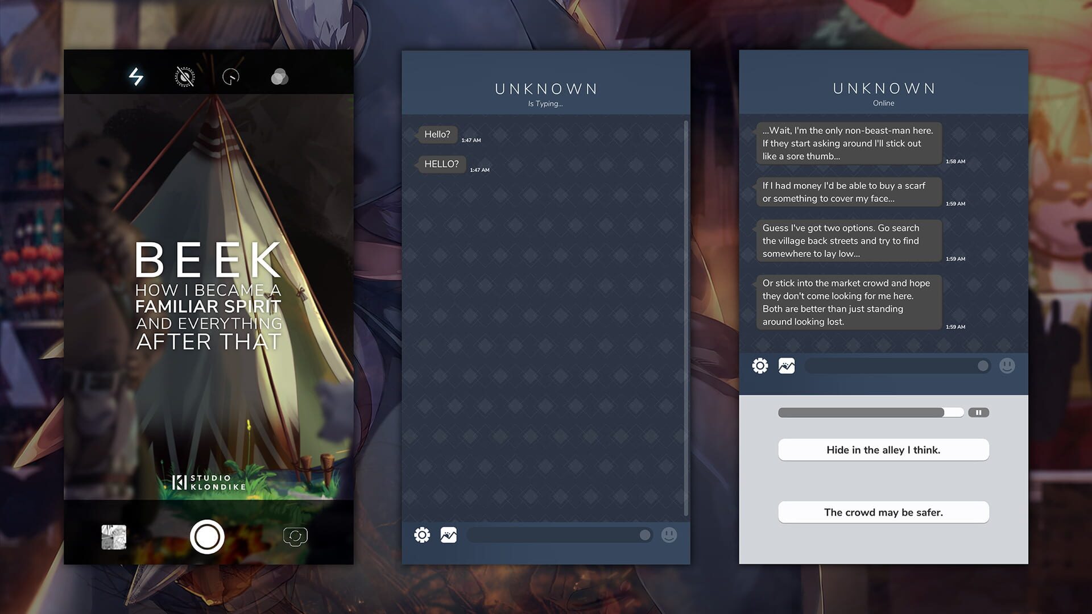Select the 'HELLO?' message bubble
Viewport: 1092px width, 614px height.
coord(441,164)
